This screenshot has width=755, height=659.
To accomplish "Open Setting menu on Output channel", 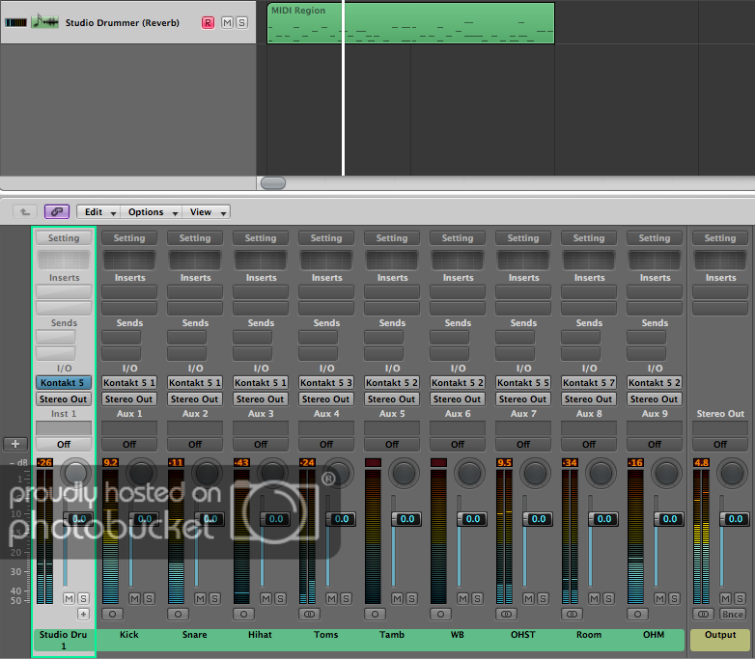I will click(x=720, y=237).
